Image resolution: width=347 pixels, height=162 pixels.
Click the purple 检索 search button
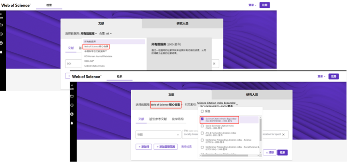282,152
